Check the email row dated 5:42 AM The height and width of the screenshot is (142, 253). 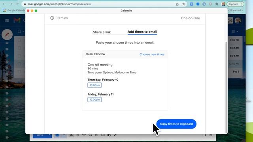[x=19, y=48]
